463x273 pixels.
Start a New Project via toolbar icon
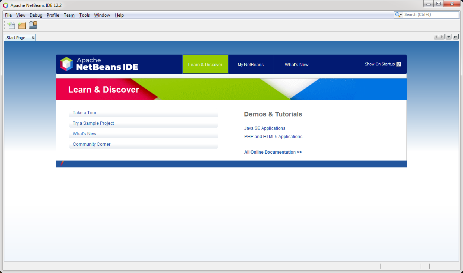click(21, 25)
